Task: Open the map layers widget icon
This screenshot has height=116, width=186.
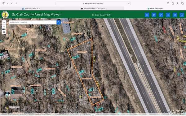Action: point(154,15)
